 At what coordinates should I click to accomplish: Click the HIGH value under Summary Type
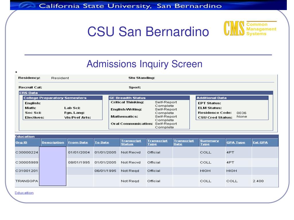coord(205,171)
